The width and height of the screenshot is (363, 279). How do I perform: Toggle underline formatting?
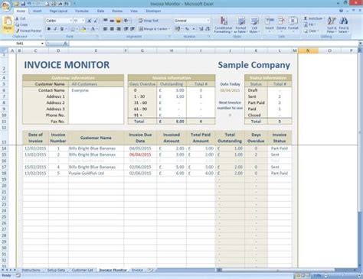(61, 29)
